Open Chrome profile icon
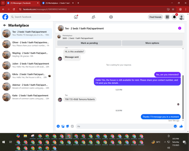 pyautogui.click(x=180, y=9)
